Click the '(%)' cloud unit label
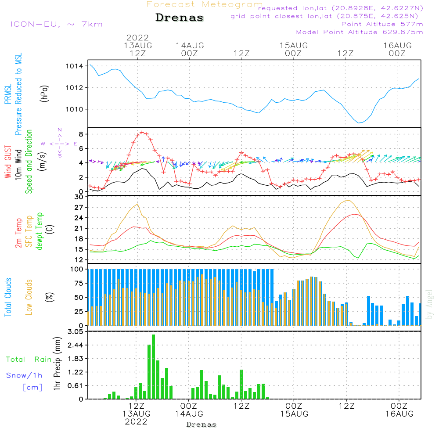This screenshot has height=439, width=439. (49, 297)
